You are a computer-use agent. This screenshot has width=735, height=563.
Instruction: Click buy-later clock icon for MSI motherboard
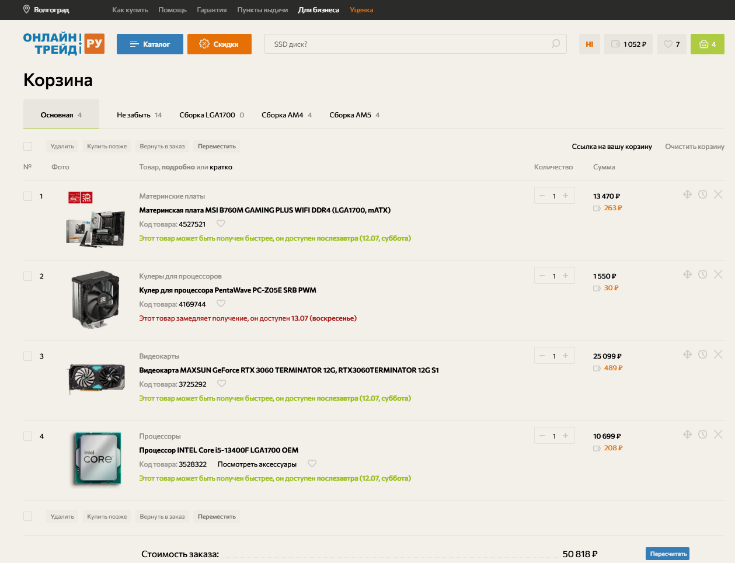tap(702, 194)
